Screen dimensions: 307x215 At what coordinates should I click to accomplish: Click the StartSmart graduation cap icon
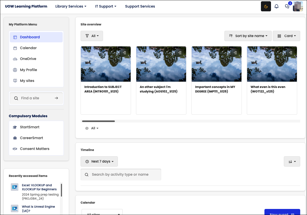pos(15,127)
